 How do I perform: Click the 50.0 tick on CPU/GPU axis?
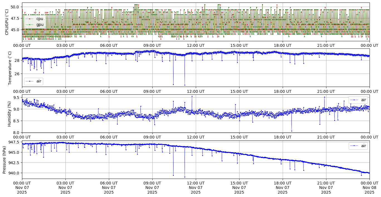pyautogui.click(x=15, y=7)
